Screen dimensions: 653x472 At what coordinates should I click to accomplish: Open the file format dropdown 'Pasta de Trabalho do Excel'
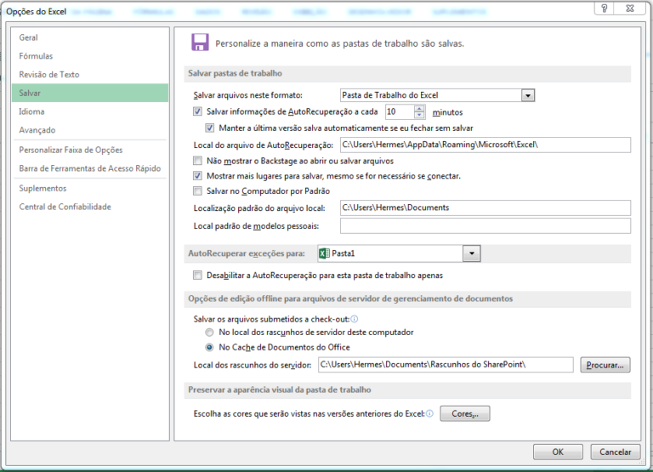[x=528, y=95]
